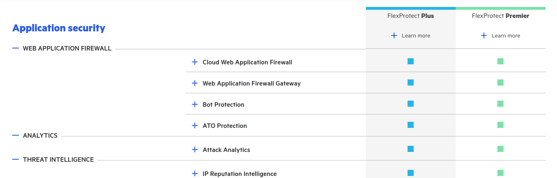Screen dimensions: 557x178
Task: Collapse the WEB APPLICATION FIREWALL section
Action: (x=16, y=48)
